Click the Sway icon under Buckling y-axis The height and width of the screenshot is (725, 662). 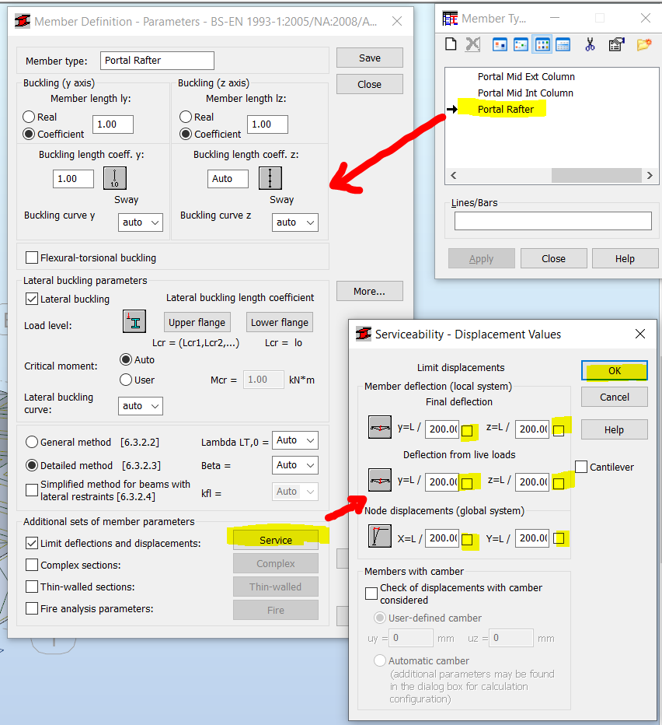coord(115,178)
